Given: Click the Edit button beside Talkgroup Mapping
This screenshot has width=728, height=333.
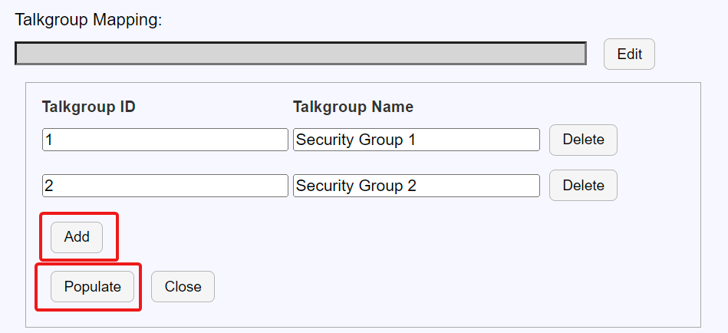Looking at the screenshot, I should [629, 54].
